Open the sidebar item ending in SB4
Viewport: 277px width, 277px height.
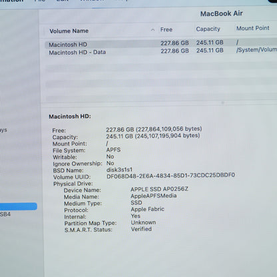click(5, 214)
